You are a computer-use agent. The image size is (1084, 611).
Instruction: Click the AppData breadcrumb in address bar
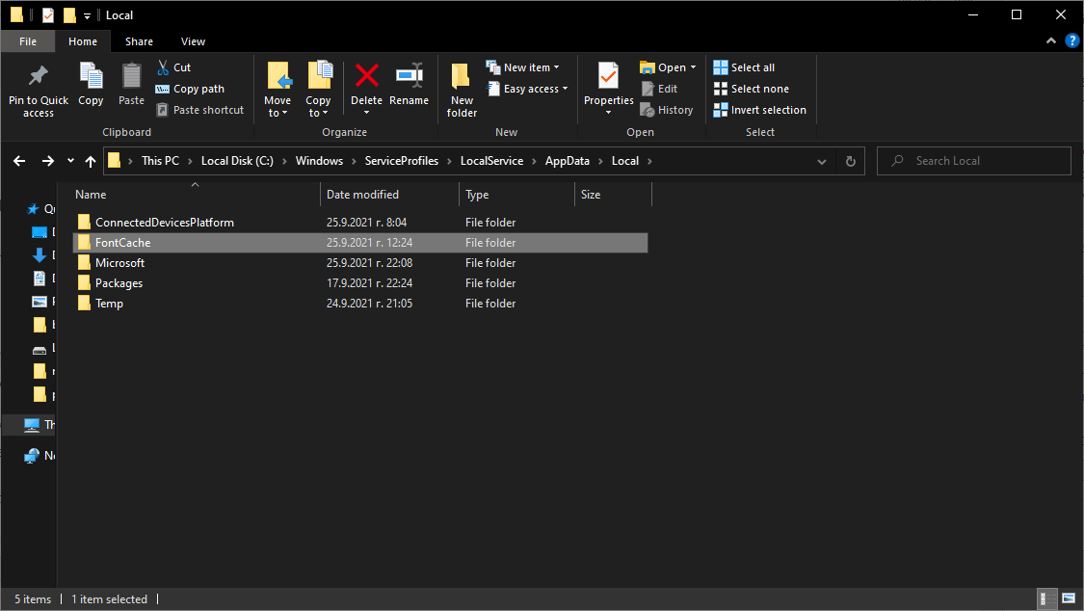(567, 161)
